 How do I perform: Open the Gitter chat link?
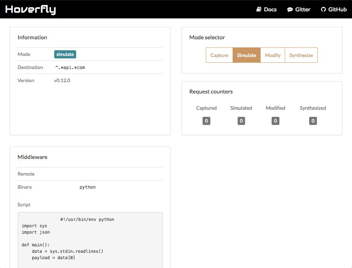(299, 9)
